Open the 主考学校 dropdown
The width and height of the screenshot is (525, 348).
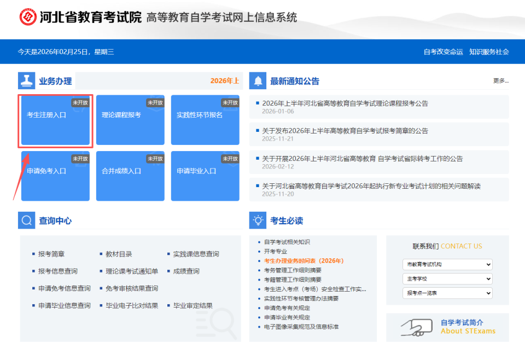click(x=447, y=279)
